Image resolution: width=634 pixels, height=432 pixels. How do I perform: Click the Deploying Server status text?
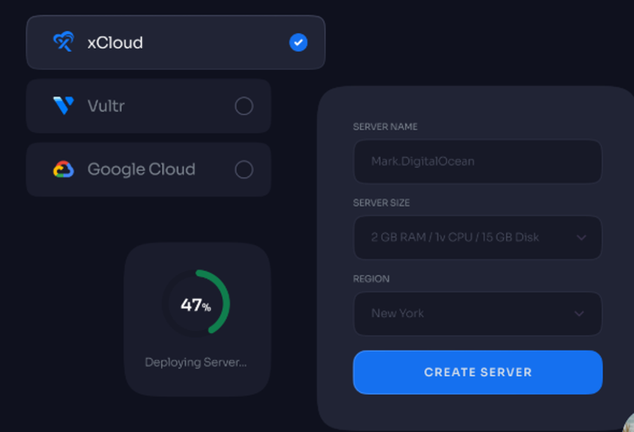coord(197,362)
